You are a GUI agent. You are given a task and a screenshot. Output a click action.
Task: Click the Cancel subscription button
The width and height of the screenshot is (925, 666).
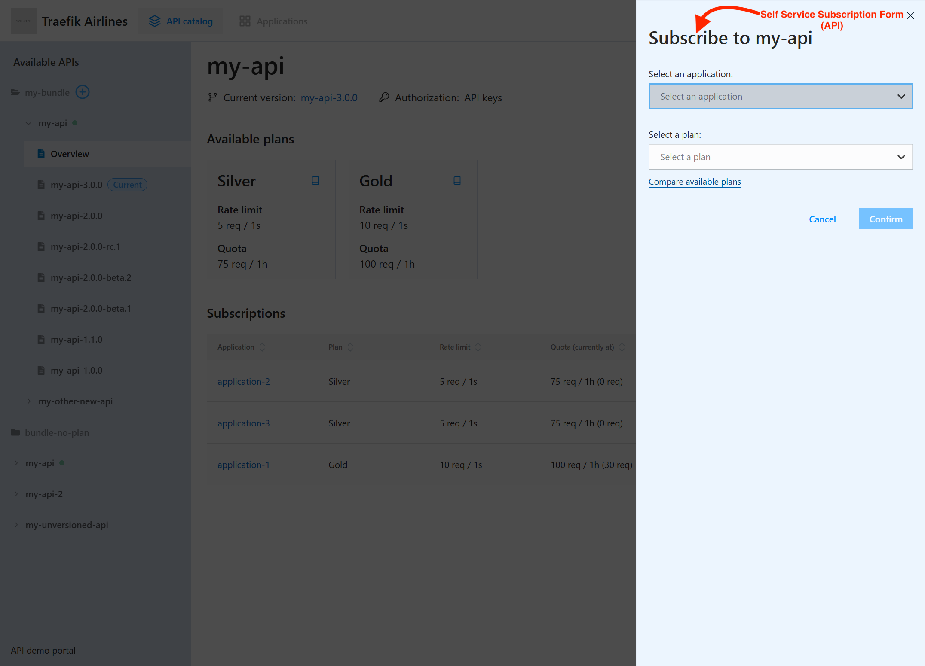(x=822, y=219)
